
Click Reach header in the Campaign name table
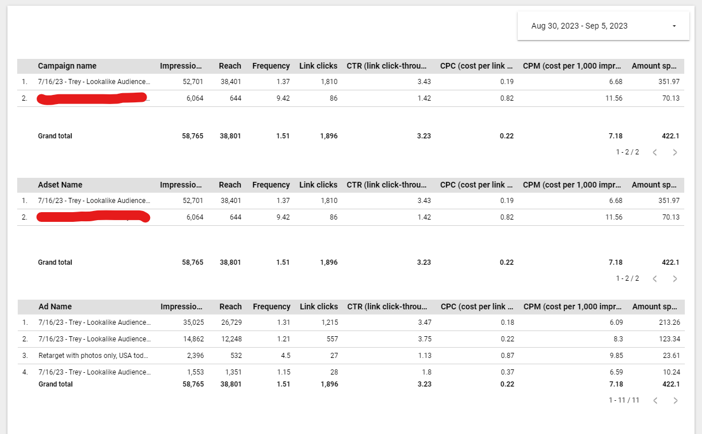230,66
